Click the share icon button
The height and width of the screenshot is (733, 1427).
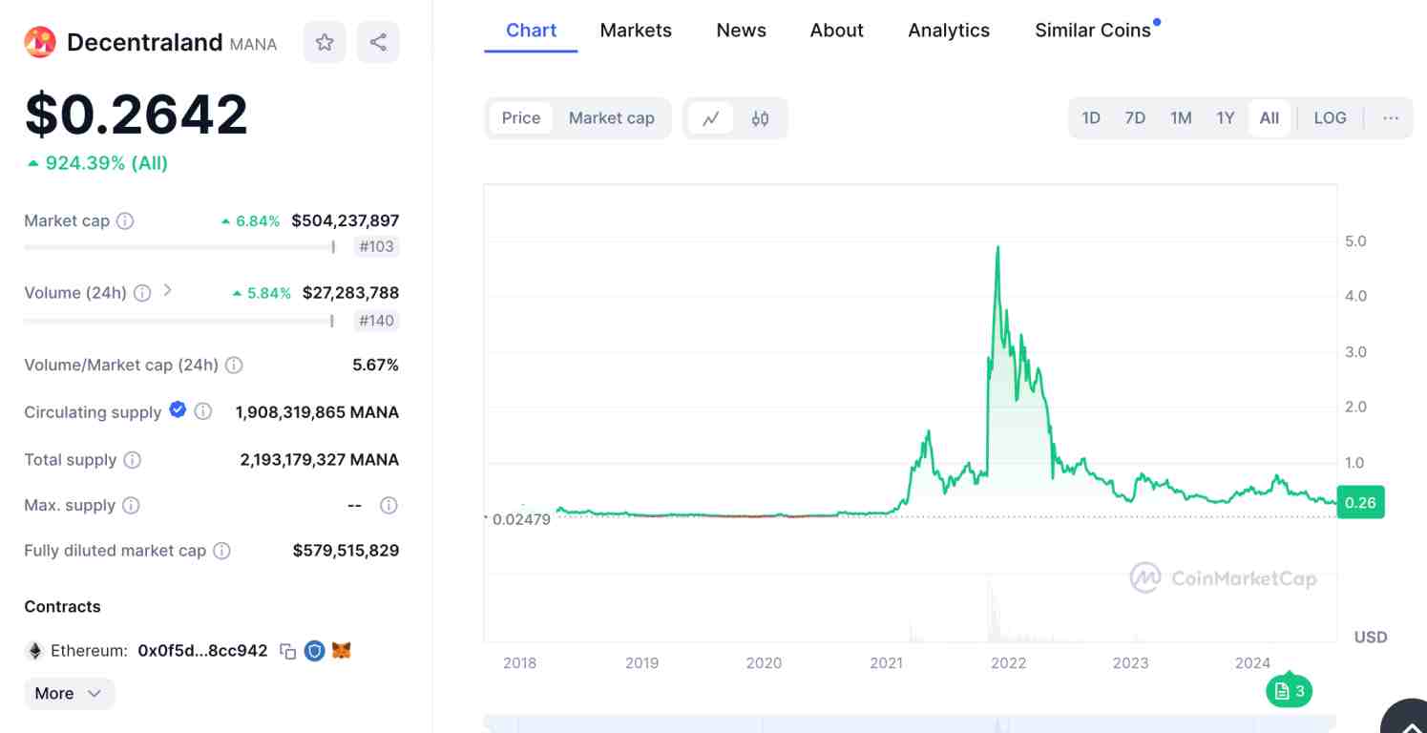(378, 42)
